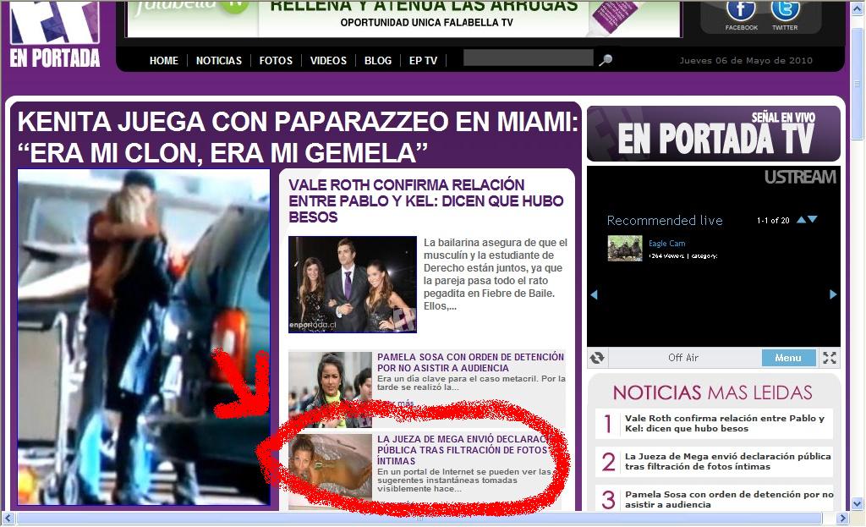
Task: Click the vertical scrollbar down arrow
Action: [x=858, y=503]
